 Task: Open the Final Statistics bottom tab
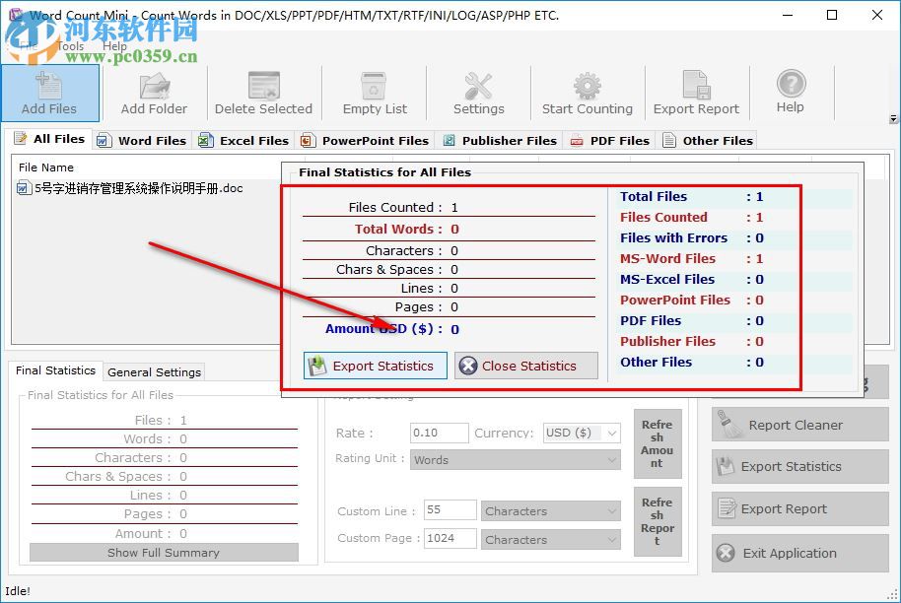tap(55, 370)
